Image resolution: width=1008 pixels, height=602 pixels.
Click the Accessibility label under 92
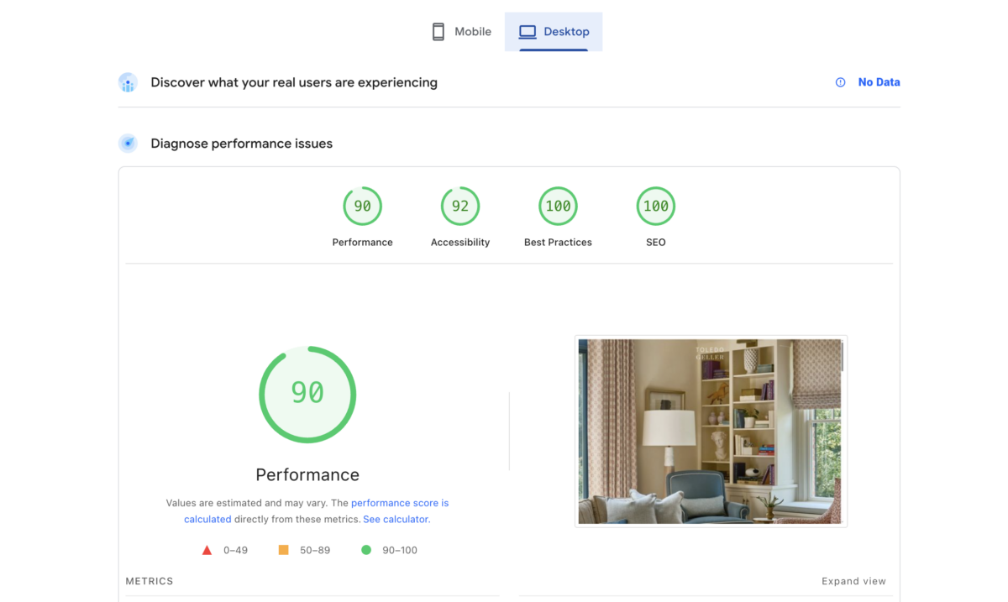460,242
